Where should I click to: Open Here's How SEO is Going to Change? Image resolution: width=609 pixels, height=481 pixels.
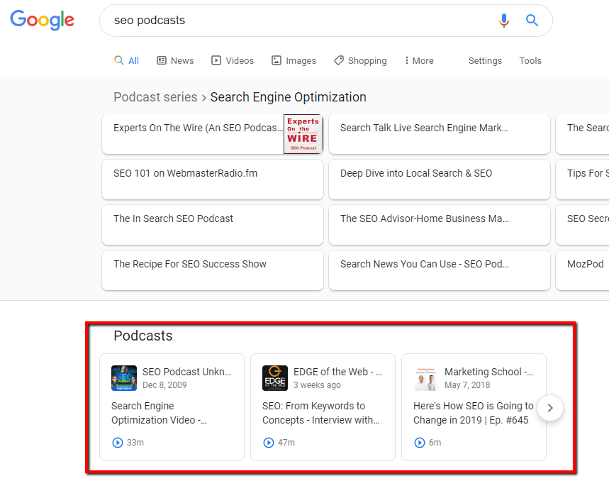pos(473,413)
